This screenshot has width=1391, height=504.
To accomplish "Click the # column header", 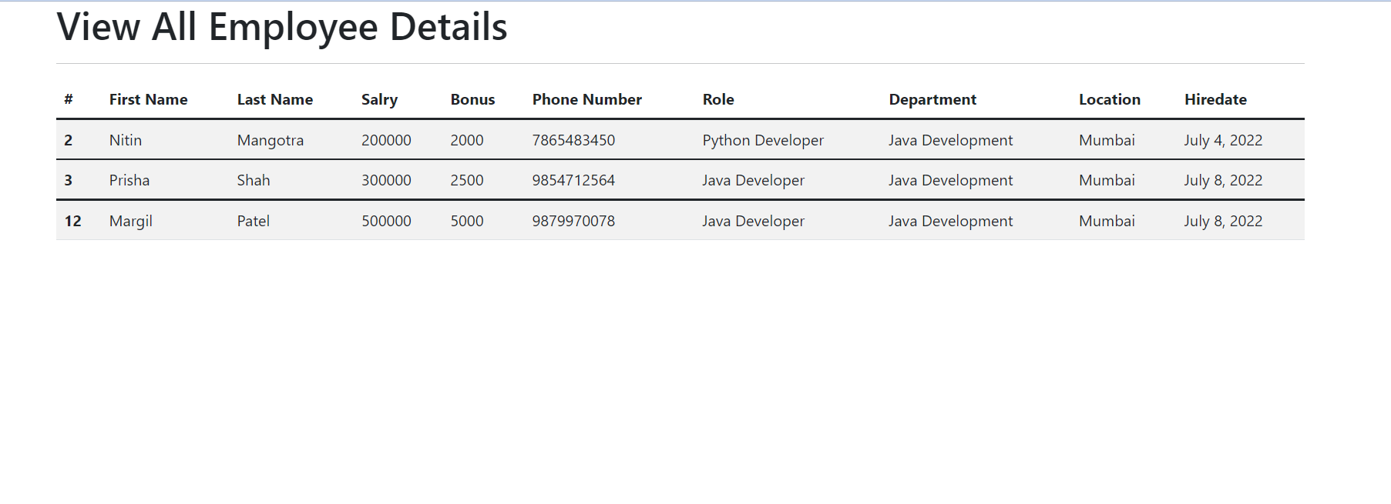I will [69, 99].
